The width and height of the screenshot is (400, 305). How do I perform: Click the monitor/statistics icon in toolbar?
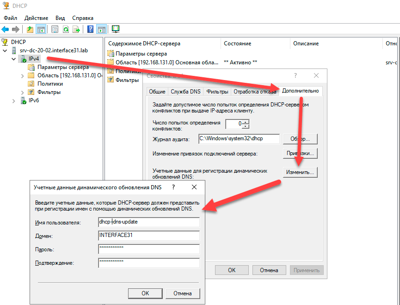point(116,29)
